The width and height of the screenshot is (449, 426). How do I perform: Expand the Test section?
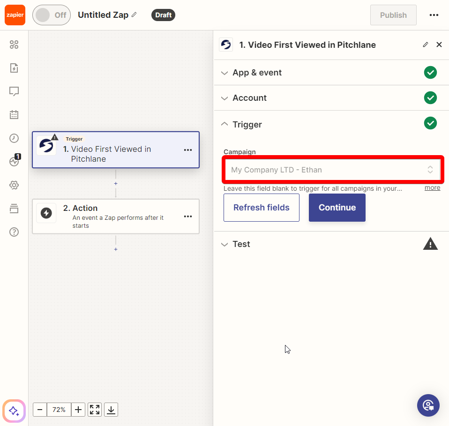331,244
